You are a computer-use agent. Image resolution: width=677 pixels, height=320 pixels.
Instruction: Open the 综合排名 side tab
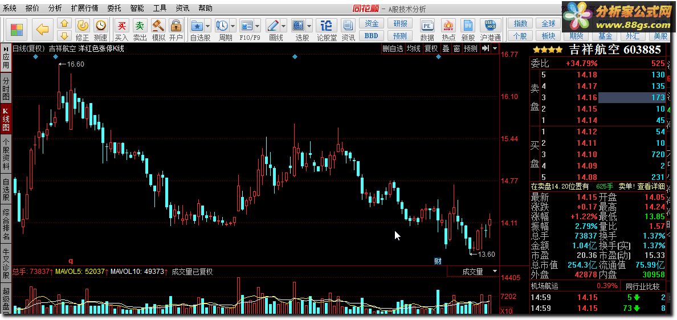point(6,224)
